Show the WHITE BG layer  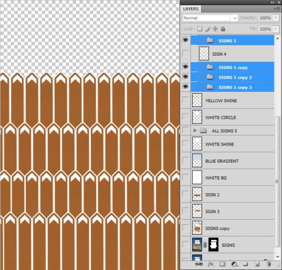click(x=186, y=177)
